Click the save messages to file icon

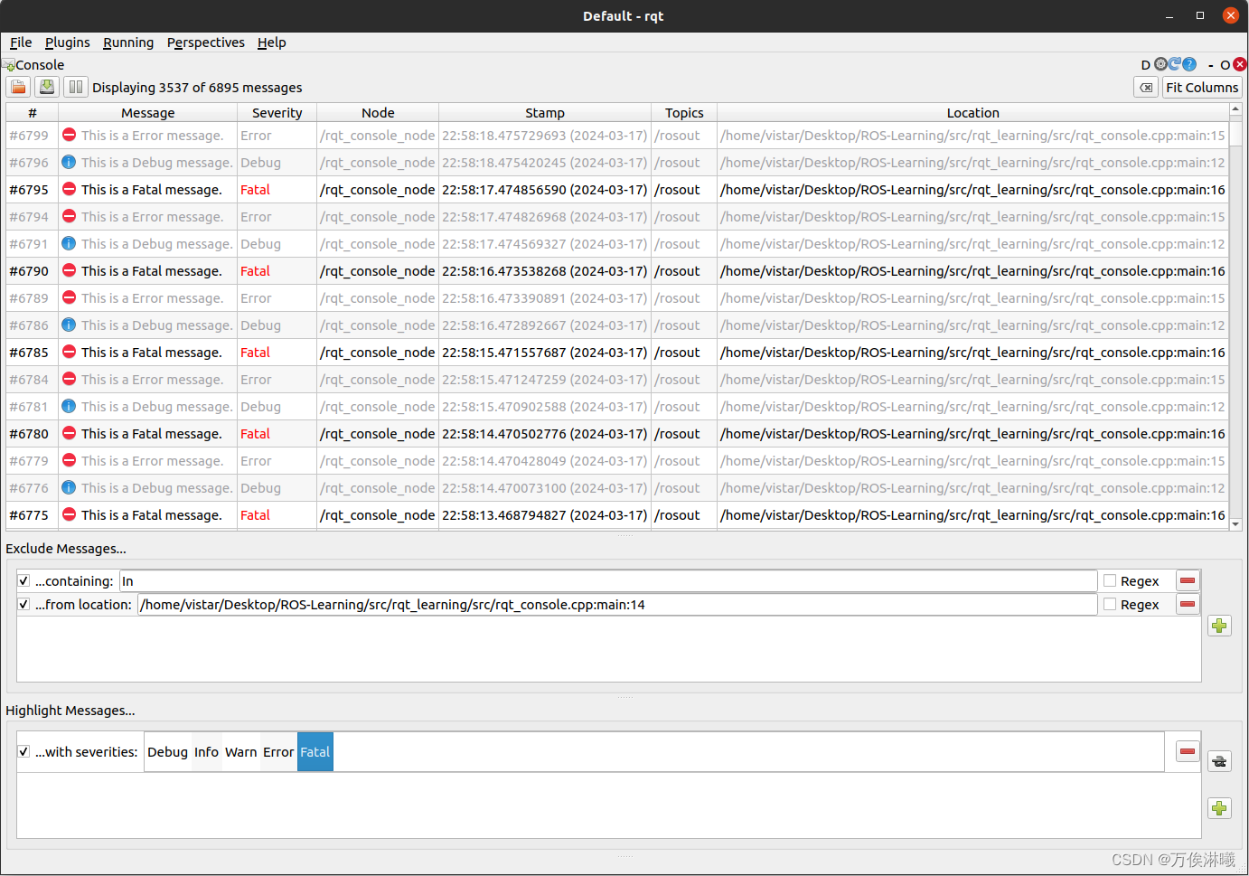point(47,87)
